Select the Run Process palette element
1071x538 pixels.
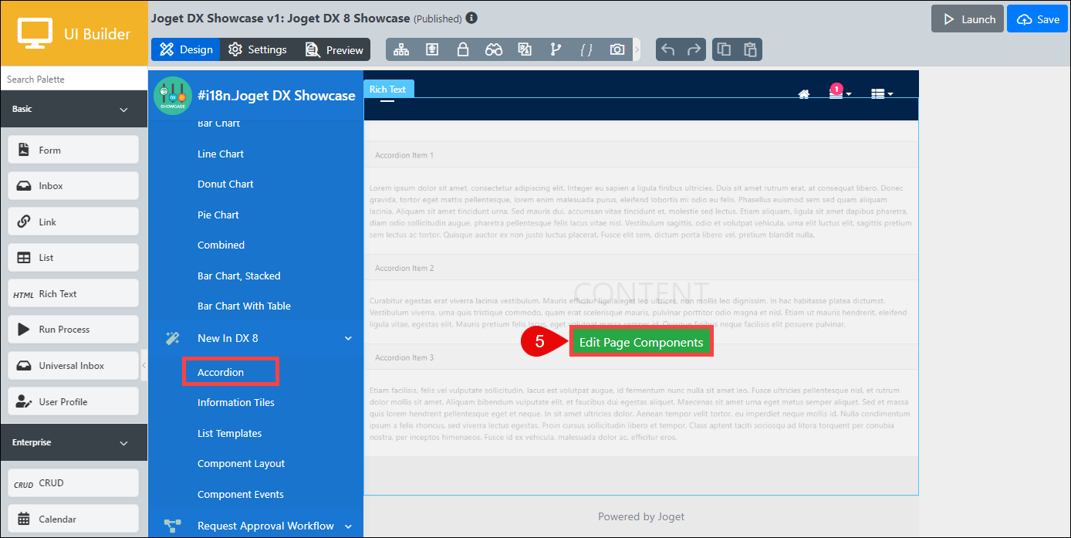[73, 330]
